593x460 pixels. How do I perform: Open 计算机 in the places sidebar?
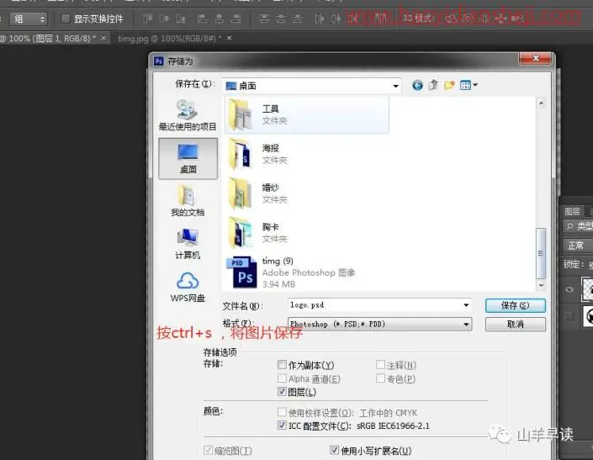[188, 244]
